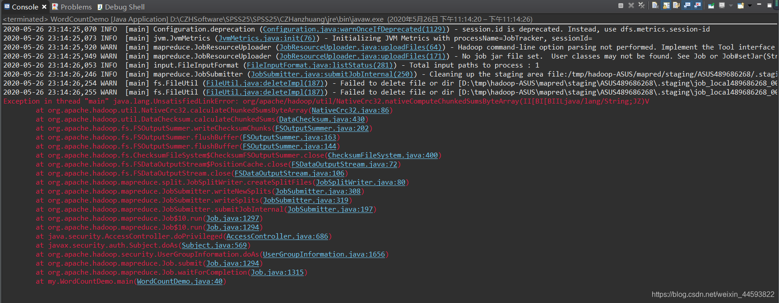Open NativeCrc32.java:86 stack trace link
Image resolution: width=779 pixels, height=303 pixels.
[350, 110]
